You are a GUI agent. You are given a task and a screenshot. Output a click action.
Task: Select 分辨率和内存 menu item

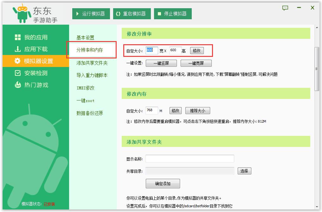click(x=90, y=50)
